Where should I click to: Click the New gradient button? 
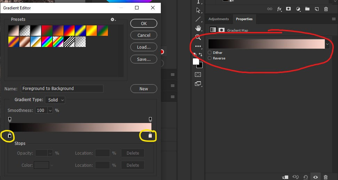[x=144, y=89]
